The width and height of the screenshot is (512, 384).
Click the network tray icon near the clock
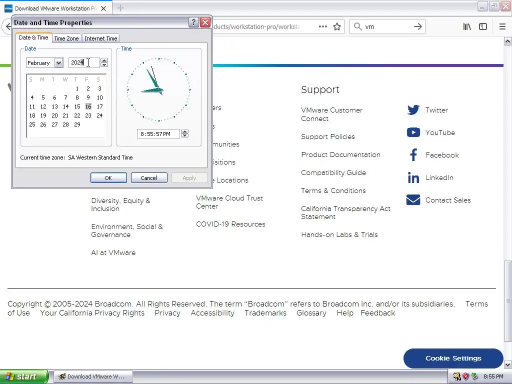[475, 376]
